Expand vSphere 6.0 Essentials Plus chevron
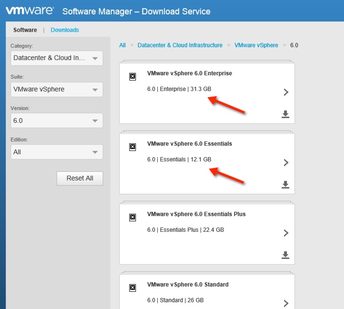 pyautogui.click(x=286, y=233)
